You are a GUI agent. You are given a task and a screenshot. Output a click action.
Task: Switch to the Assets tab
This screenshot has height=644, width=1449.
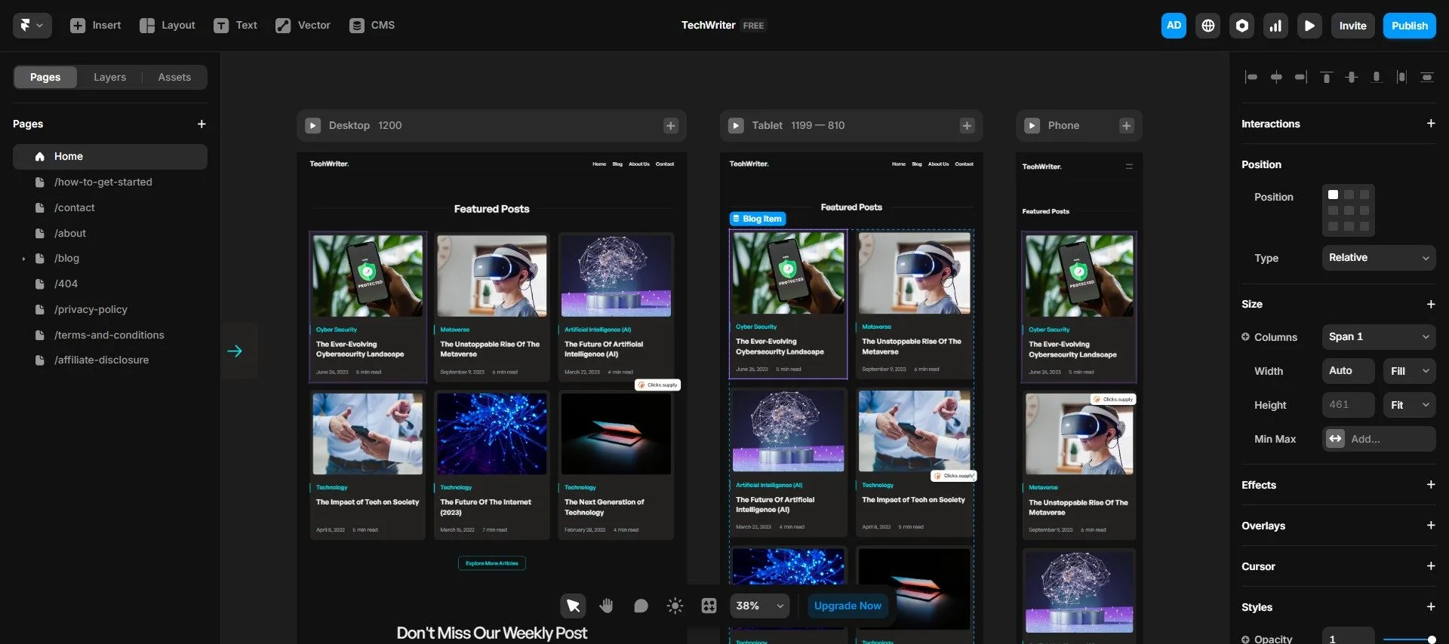tap(174, 77)
